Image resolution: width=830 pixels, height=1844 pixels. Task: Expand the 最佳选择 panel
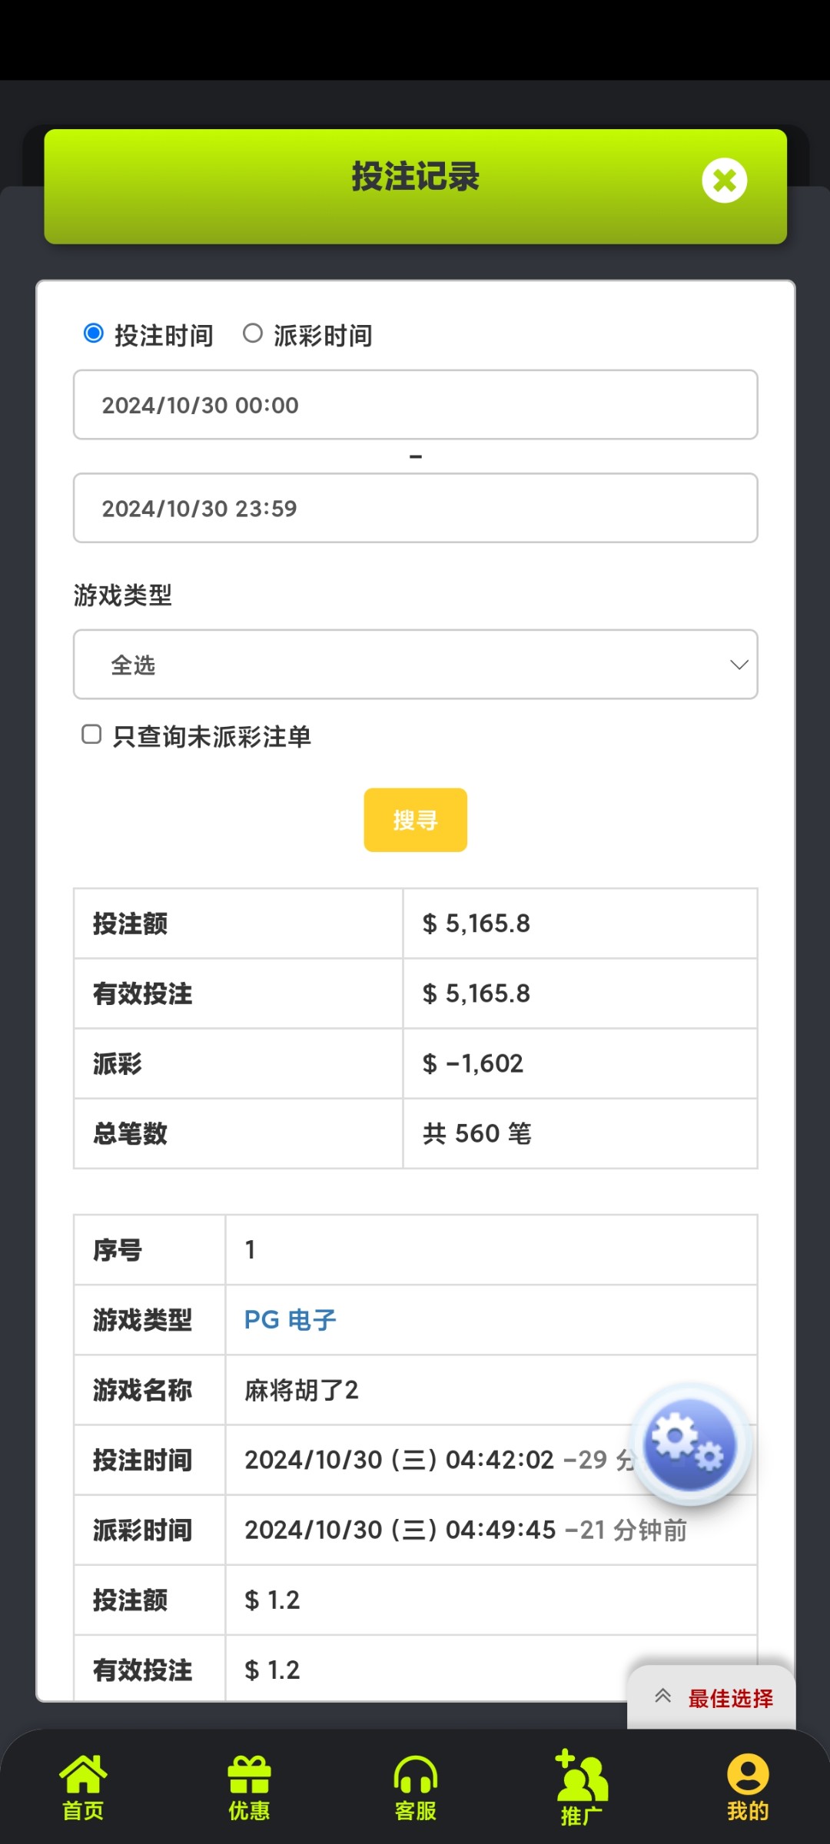(729, 1698)
